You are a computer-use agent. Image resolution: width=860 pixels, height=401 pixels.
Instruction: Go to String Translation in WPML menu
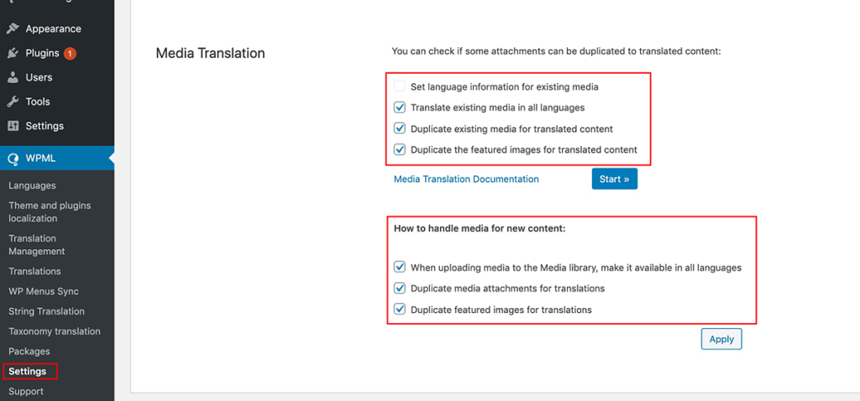pyautogui.click(x=47, y=311)
